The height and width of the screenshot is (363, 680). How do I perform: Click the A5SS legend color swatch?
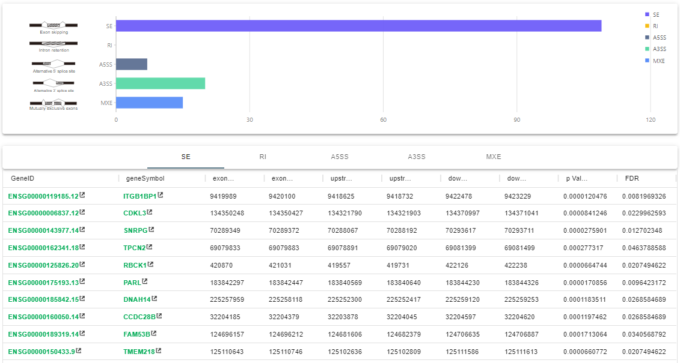[647, 37]
